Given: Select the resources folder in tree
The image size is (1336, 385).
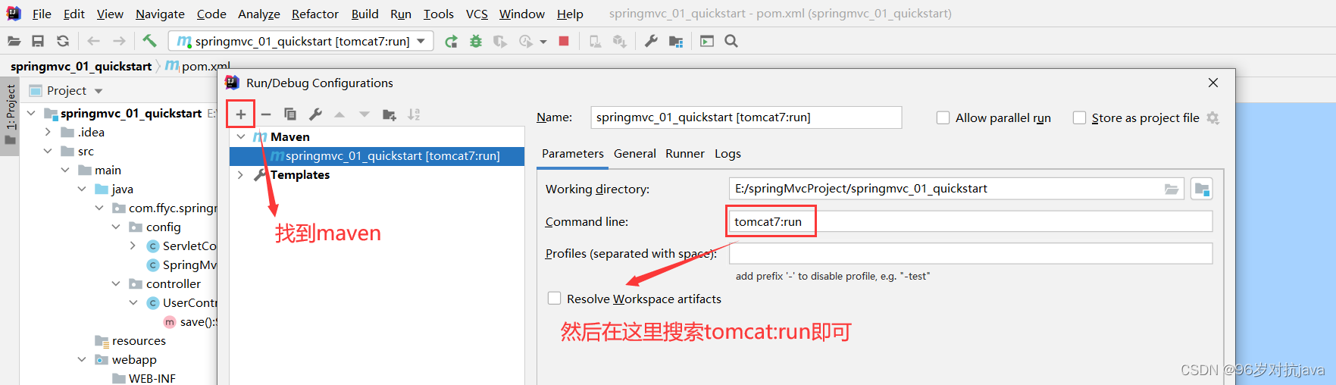Looking at the screenshot, I should [139, 340].
